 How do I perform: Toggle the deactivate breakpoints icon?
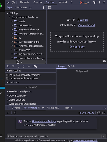click(x=35, y=66)
